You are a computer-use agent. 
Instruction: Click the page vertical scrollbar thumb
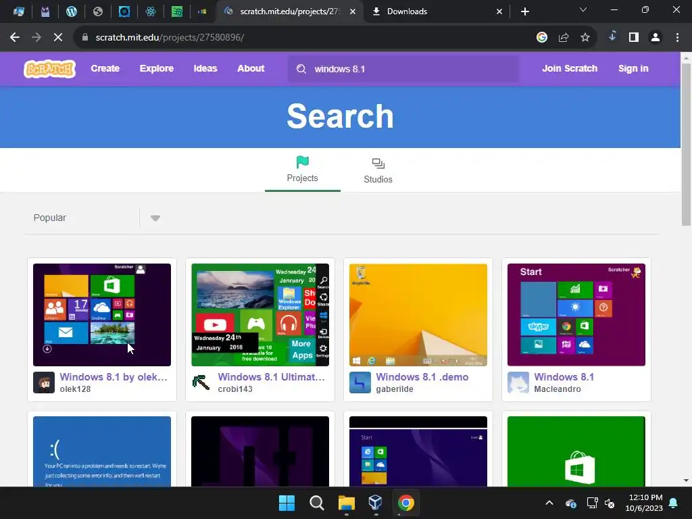pos(686,145)
